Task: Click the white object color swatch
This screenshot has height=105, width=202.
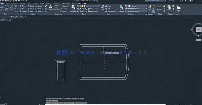Action: (x=130, y=6)
